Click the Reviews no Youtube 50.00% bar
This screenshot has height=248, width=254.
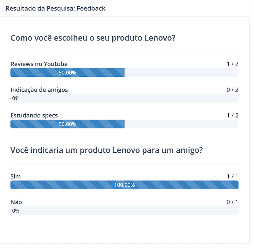click(67, 72)
